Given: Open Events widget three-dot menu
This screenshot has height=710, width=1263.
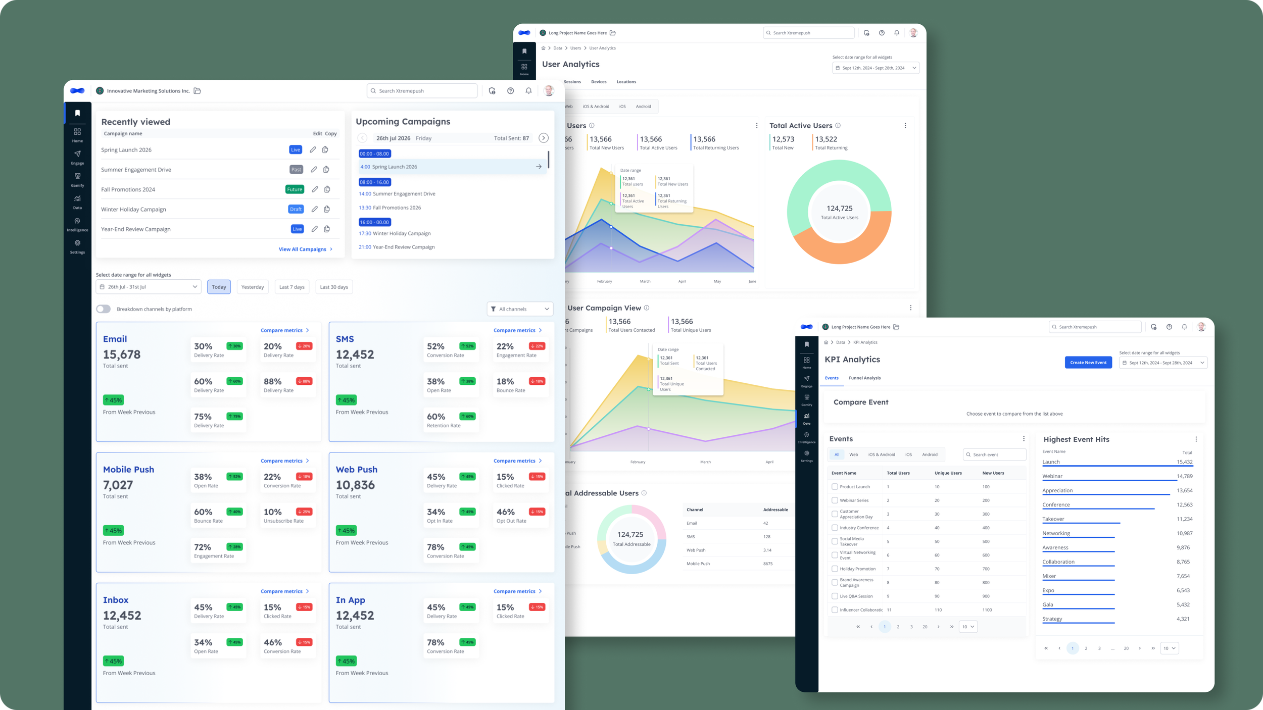Looking at the screenshot, I should [x=1024, y=439].
